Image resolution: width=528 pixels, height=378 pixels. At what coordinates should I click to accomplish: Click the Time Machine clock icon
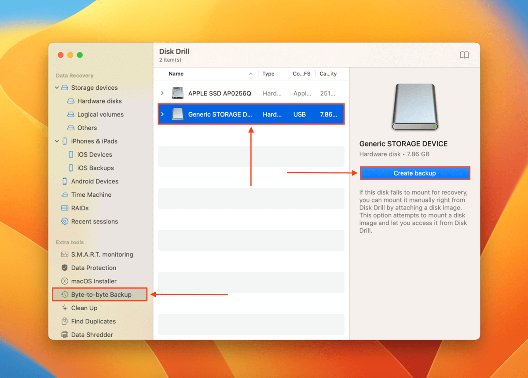(x=65, y=195)
